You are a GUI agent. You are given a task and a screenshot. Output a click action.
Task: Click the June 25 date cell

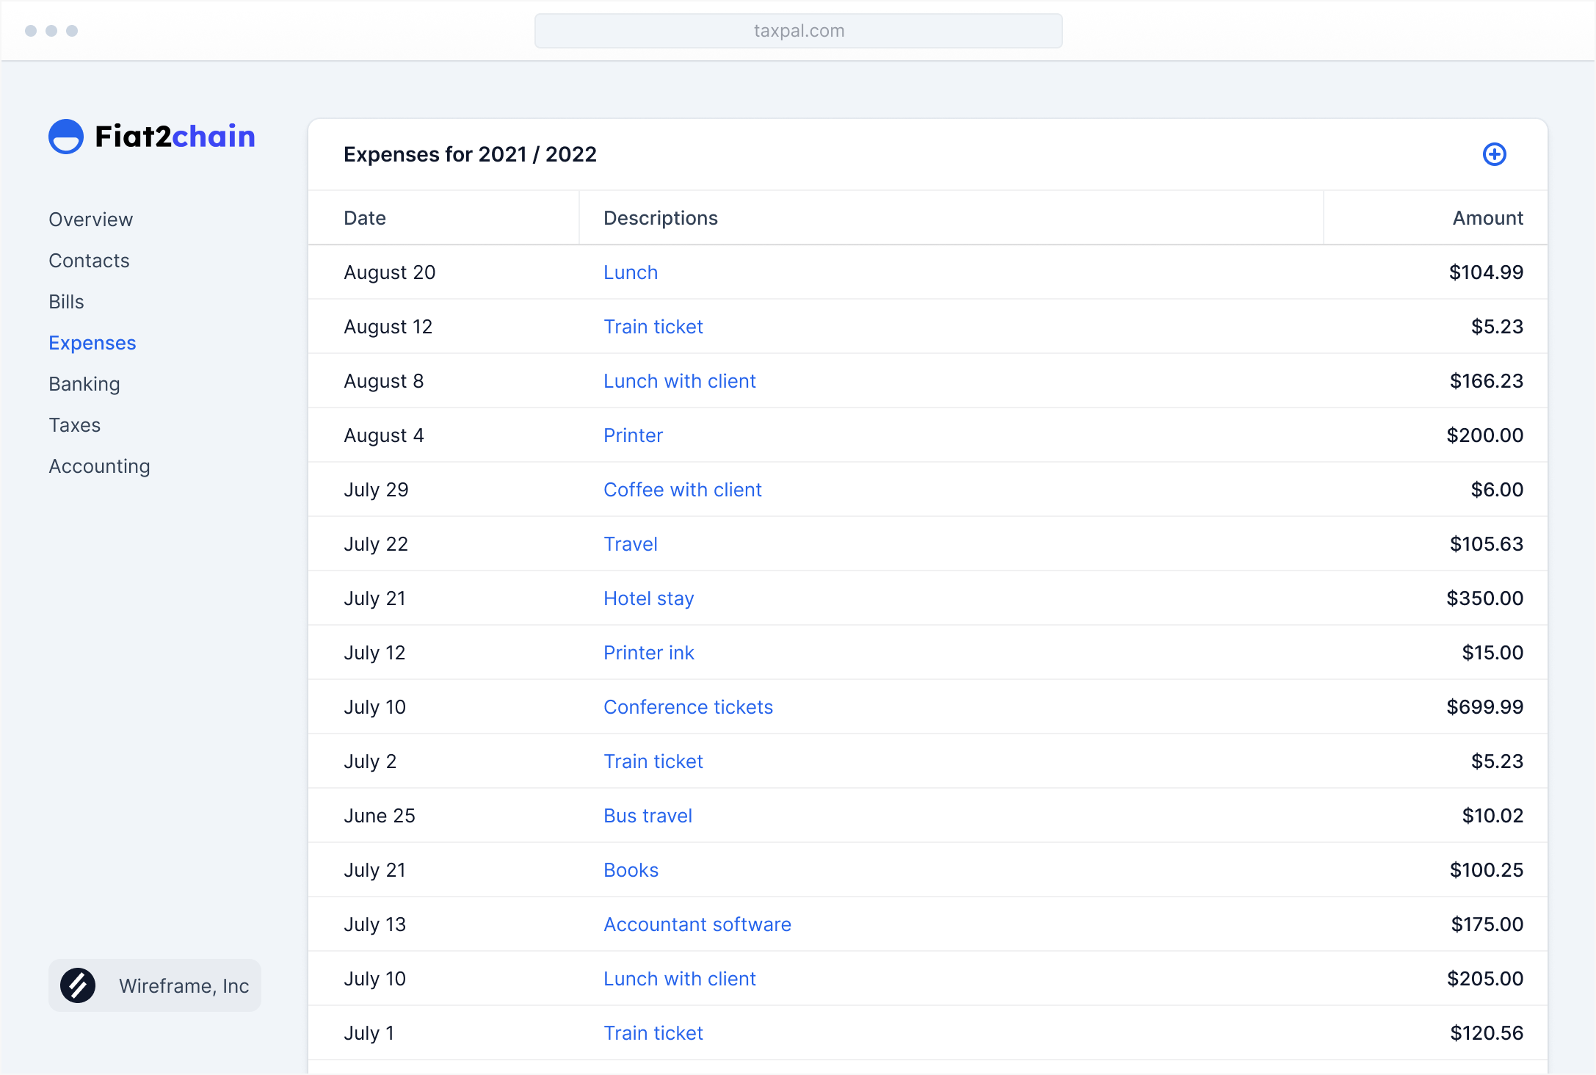(380, 816)
